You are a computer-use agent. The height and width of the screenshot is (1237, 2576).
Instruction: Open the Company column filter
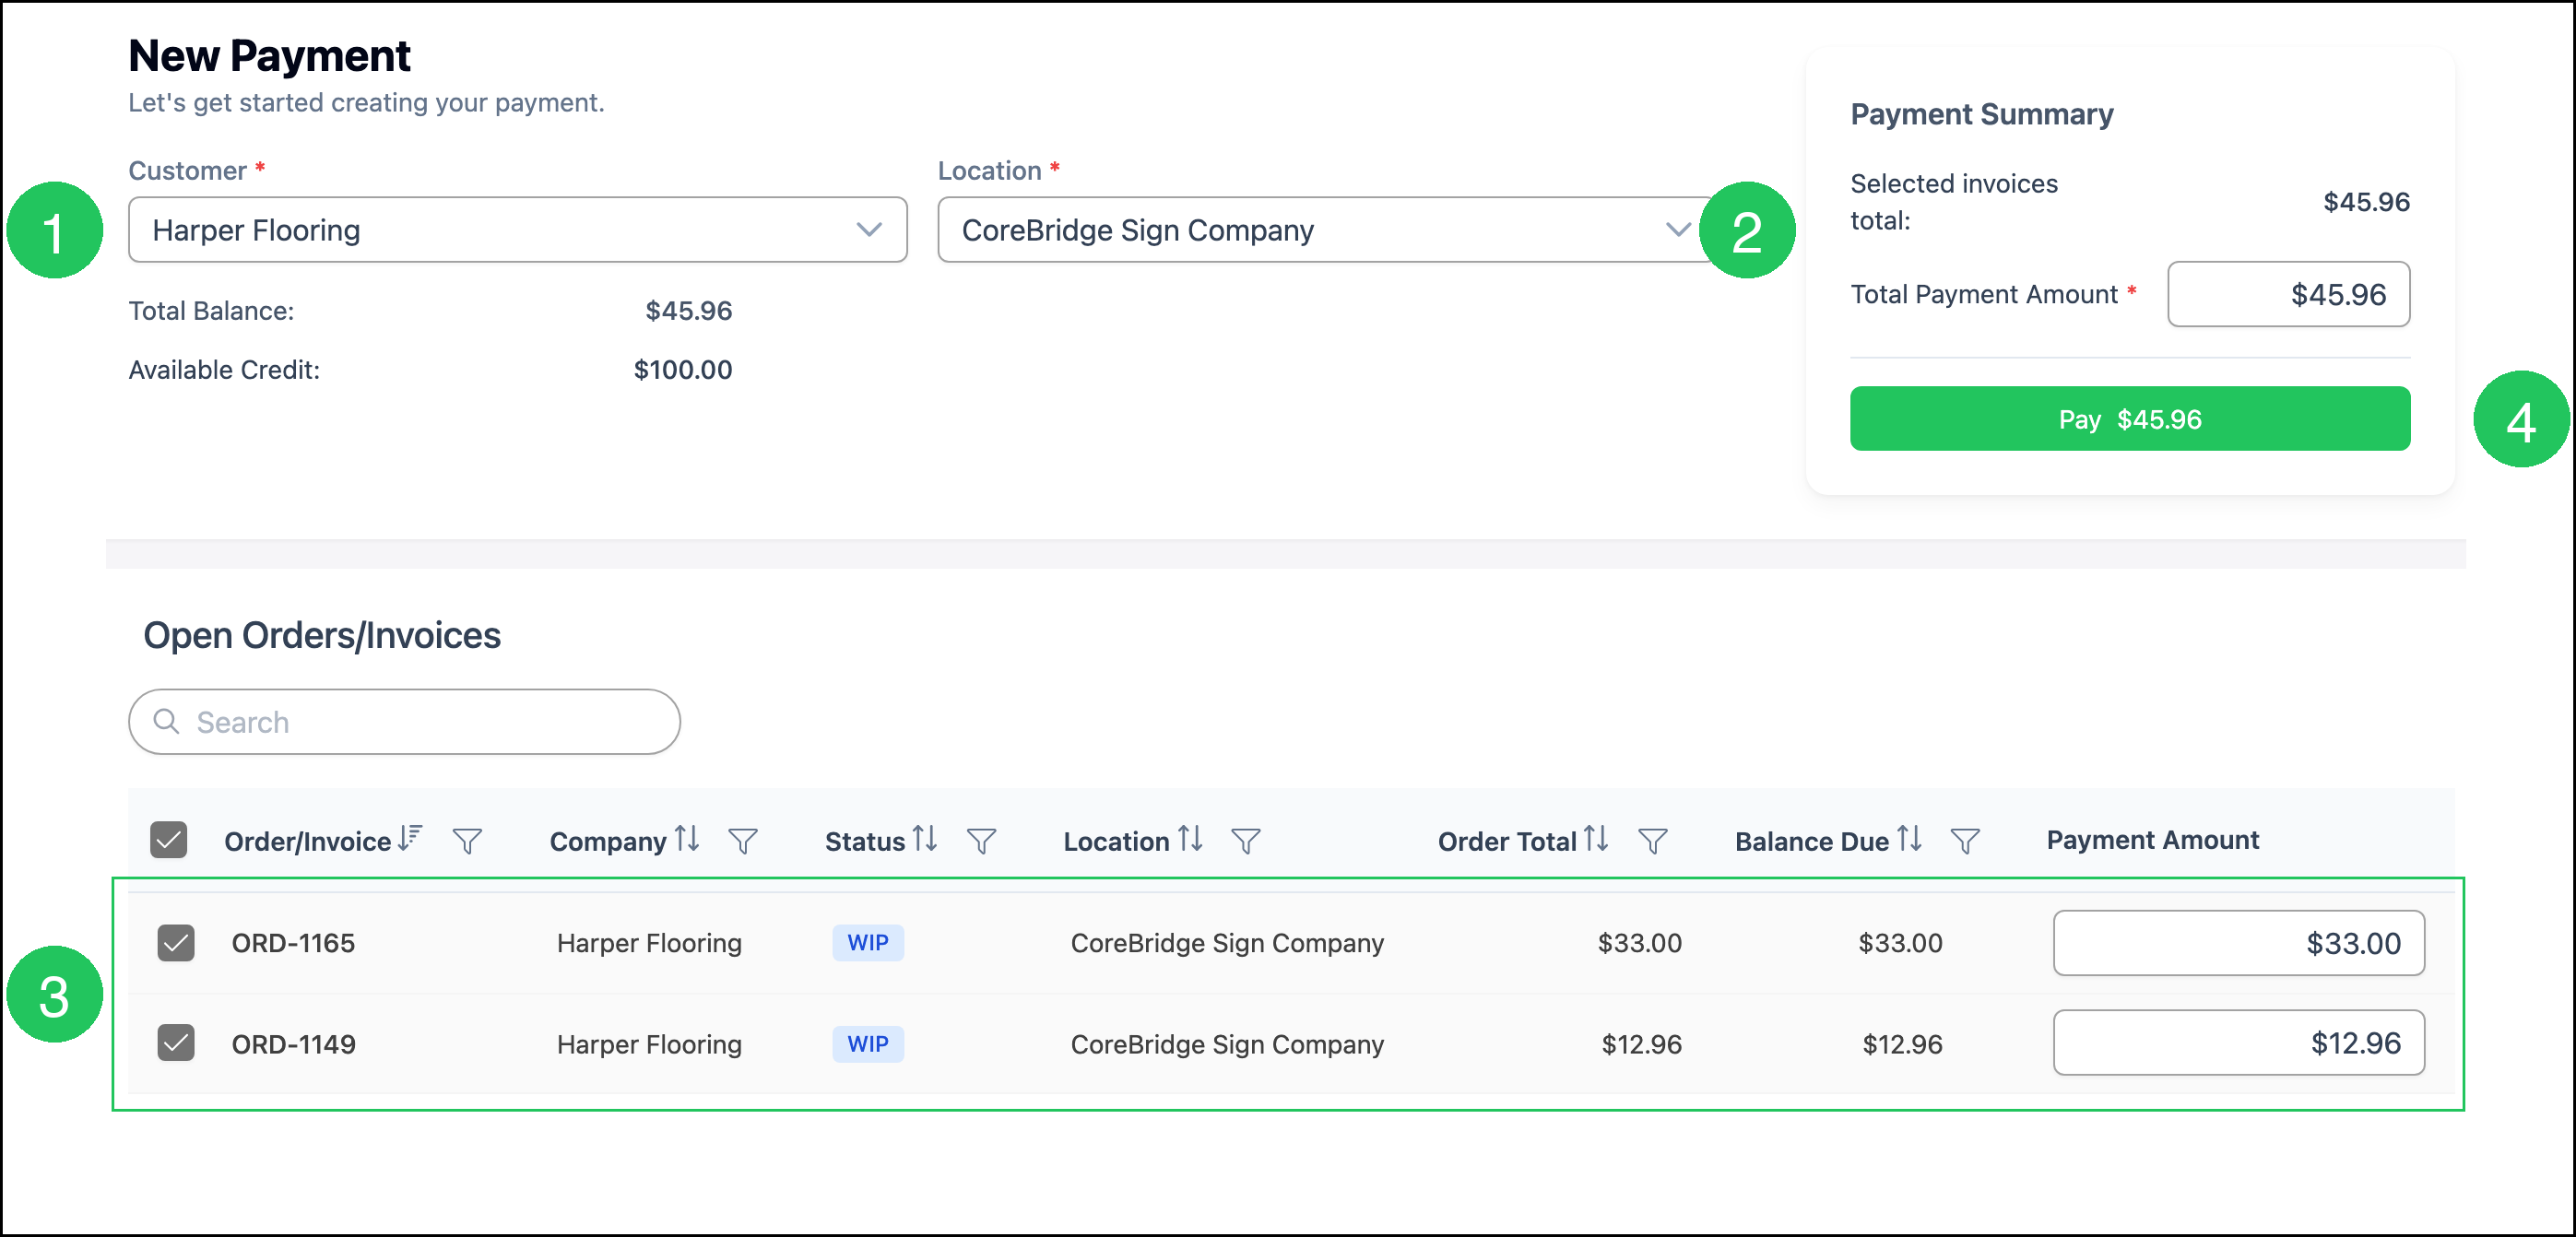point(743,841)
